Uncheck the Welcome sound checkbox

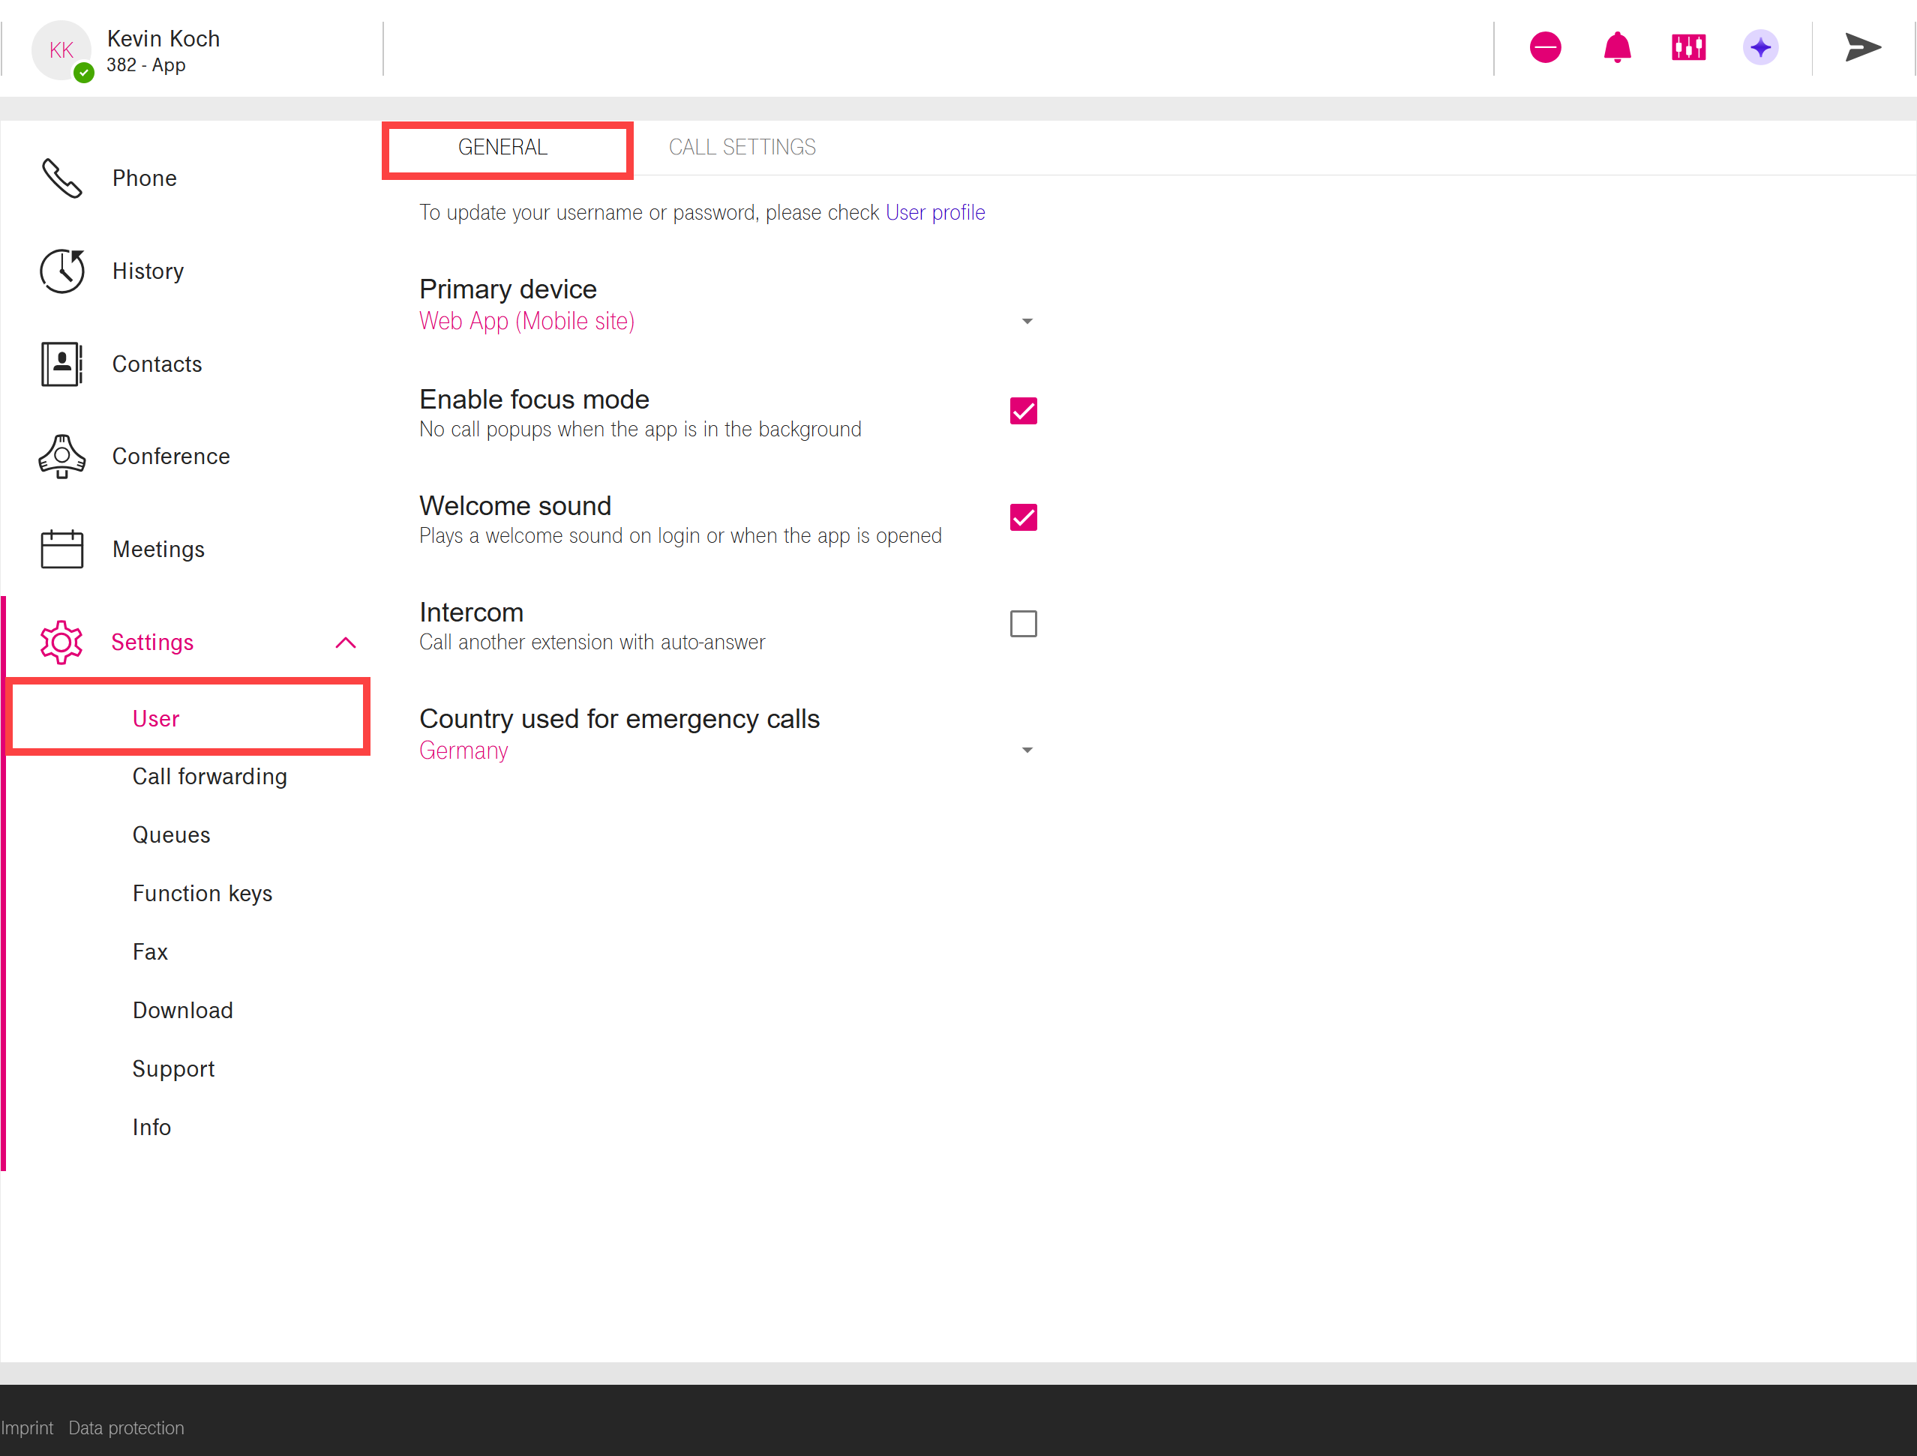(x=1023, y=517)
